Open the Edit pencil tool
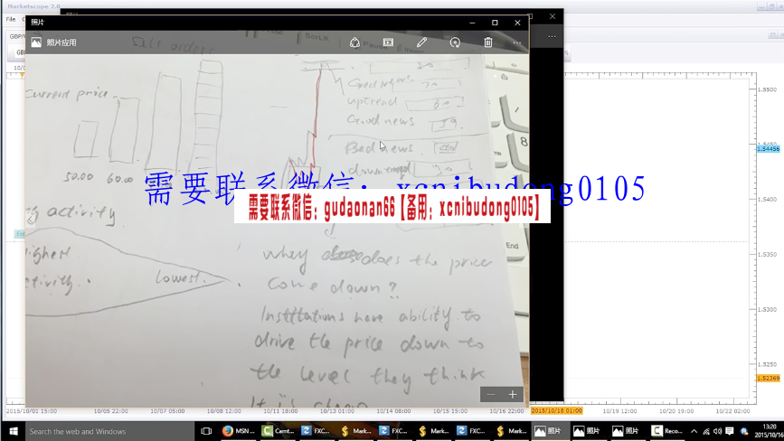Screen dimensions: 784x441 [x=421, y=42]
